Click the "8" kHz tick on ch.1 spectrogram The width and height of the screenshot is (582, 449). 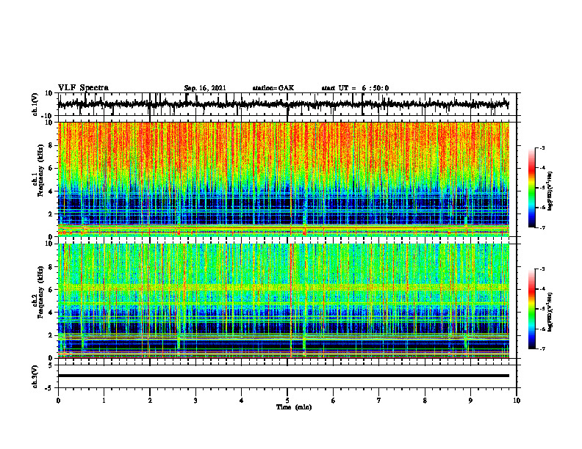click(x=51, y=145)
